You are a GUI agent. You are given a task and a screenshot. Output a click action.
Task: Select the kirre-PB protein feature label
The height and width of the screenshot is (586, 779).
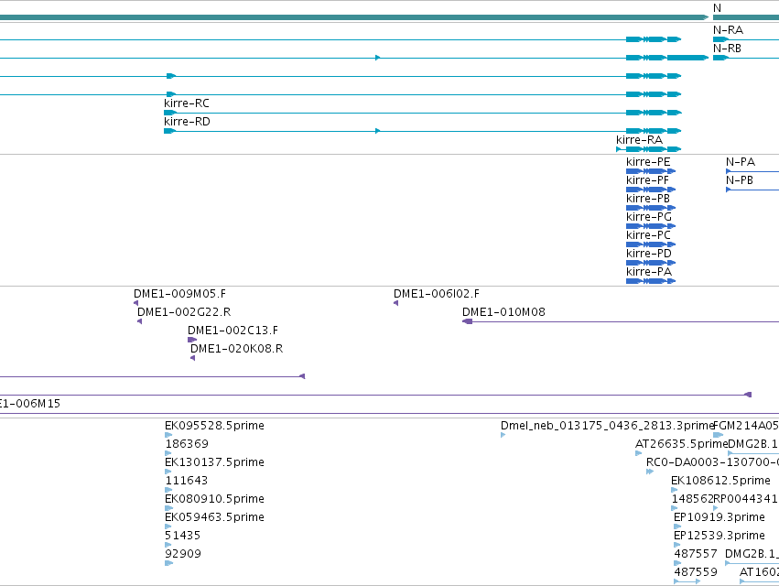(648, 199)
